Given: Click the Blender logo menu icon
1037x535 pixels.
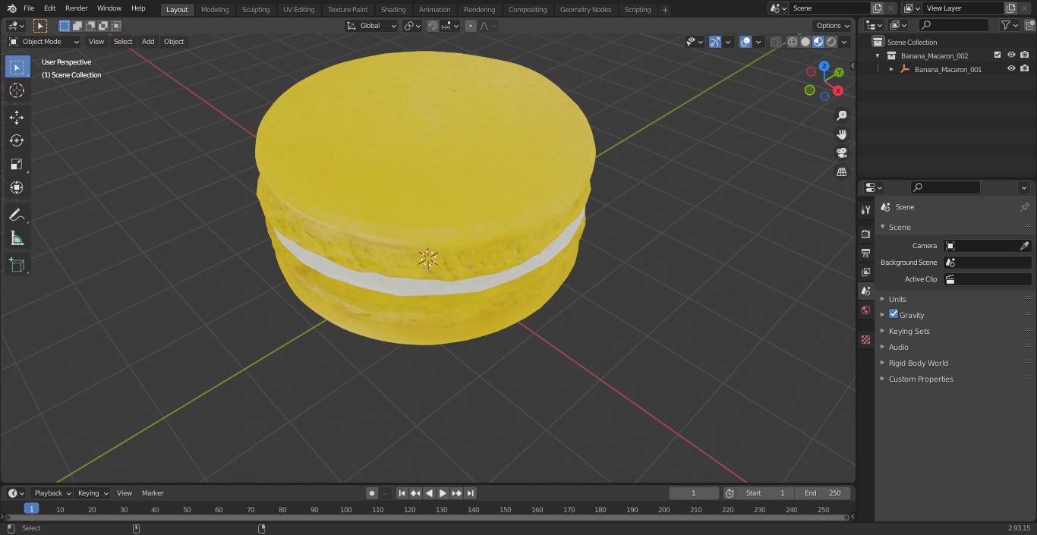Looking at the screenshot, I should point(12,8).
